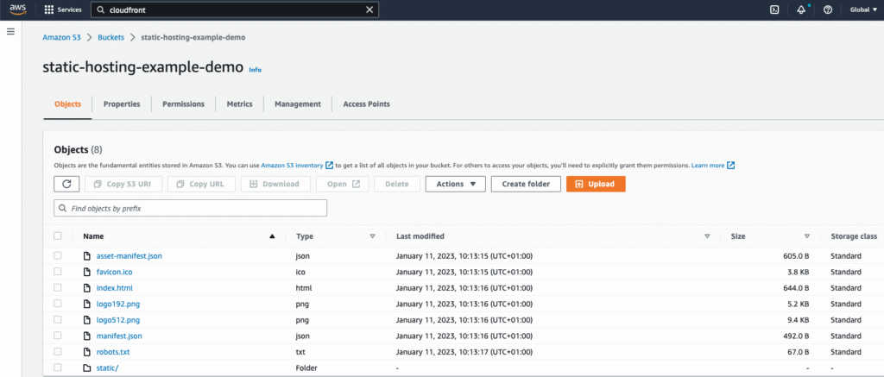
Task: Switch to the Metrics tab
Action: coord(240,104)
